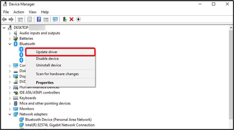Open the Help question-mark toolbar icon
Viewport: 234px width, 130px height.
(x=39, y=19)
